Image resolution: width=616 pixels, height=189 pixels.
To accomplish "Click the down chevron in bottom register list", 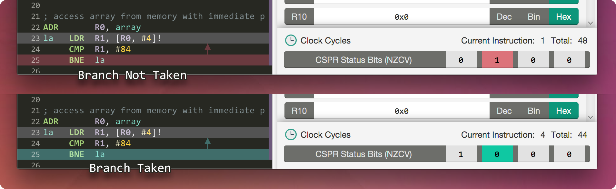I will 591,117.
